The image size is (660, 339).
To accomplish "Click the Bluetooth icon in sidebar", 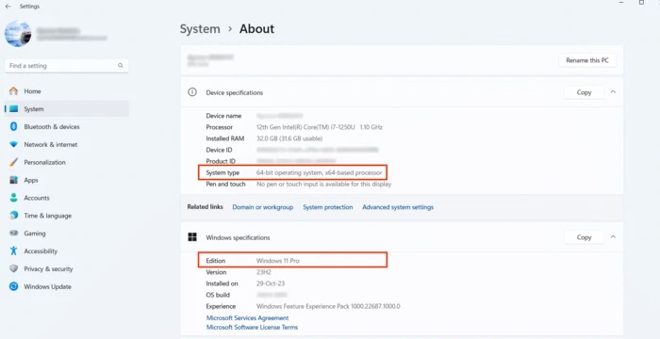I will point(14,126).
